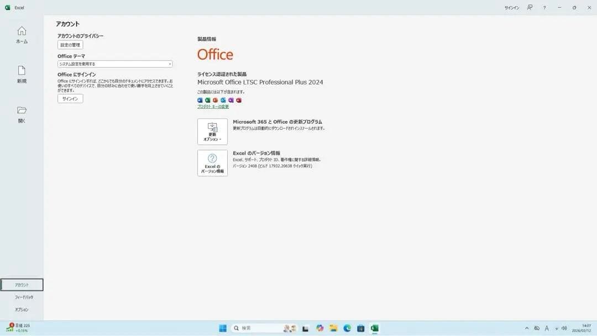The width and height of the screenshot is (597, 336).
Task: Open the feedback smiley icon top right
Action: [x=530, y=8]
